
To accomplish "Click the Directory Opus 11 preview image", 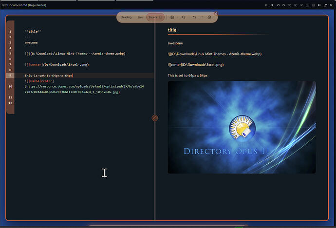I will [242, 127].
